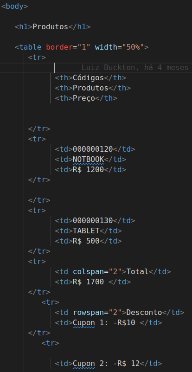Click the underlined NOTBOOK word

(88, 160)
